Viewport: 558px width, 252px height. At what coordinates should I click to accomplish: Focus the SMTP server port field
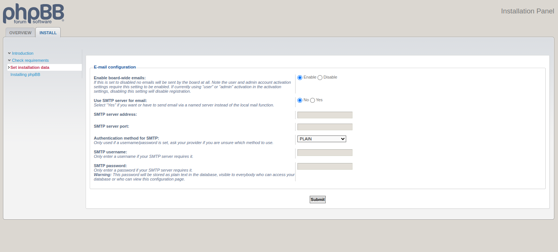coord(325,127)
